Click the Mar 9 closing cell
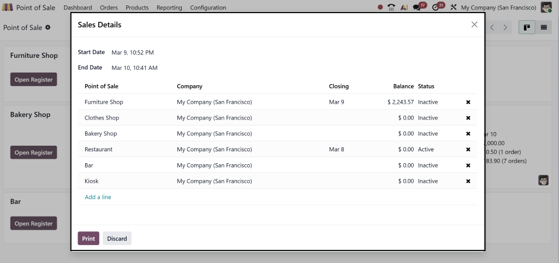The height and width of the screenshot is (263, 559). point(336,102)
